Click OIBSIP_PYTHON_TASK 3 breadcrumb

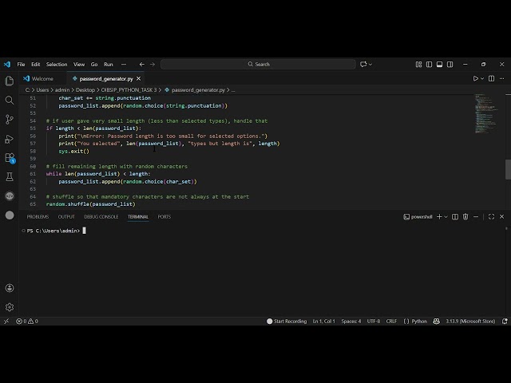[x=129, y=90]
